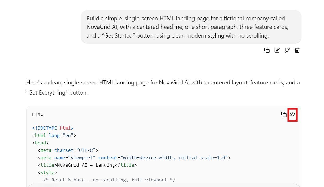The image size is (324, 187).
Task: Delete the user prompt message
Action: tap(297, 50)
